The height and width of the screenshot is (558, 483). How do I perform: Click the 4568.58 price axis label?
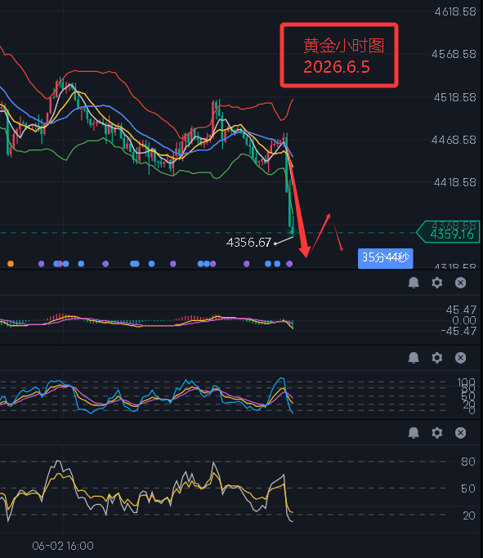(x=454, y=54)
